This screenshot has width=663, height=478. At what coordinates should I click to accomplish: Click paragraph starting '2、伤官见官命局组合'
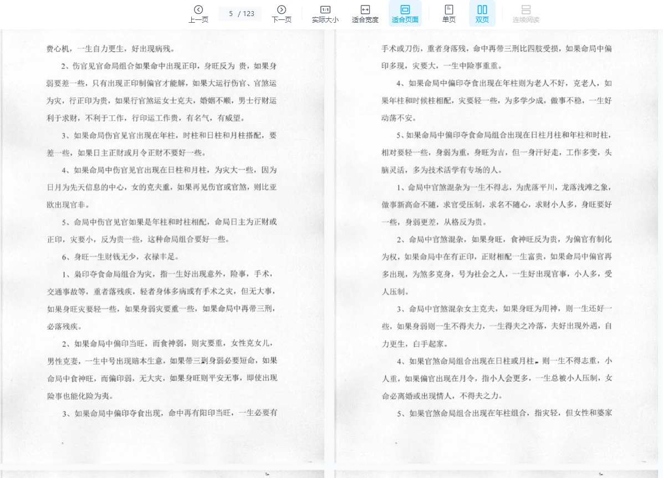coord(161,92)
